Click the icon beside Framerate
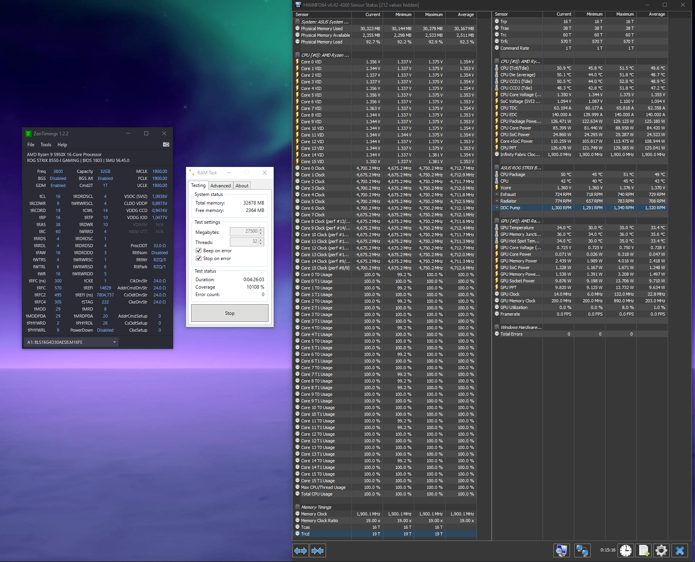 coord(497,314)
